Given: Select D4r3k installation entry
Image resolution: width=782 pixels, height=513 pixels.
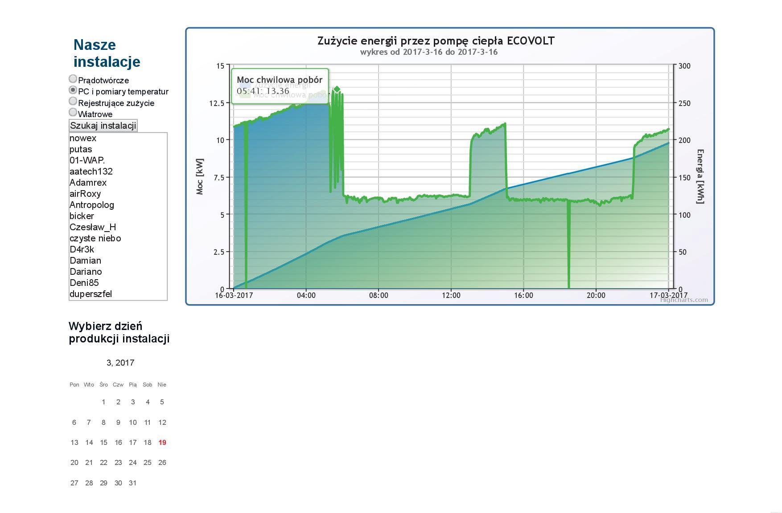Looking at the screenshot, I should pyautogui.click(x=118, y=249).
